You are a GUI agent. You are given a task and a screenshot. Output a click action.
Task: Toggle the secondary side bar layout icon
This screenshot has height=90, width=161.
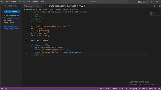(144, 2)
